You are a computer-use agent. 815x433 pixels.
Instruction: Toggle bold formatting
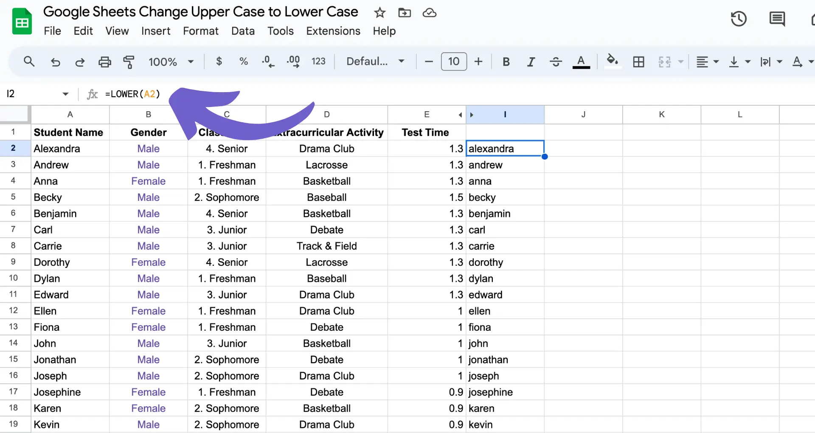pos(506,62)
